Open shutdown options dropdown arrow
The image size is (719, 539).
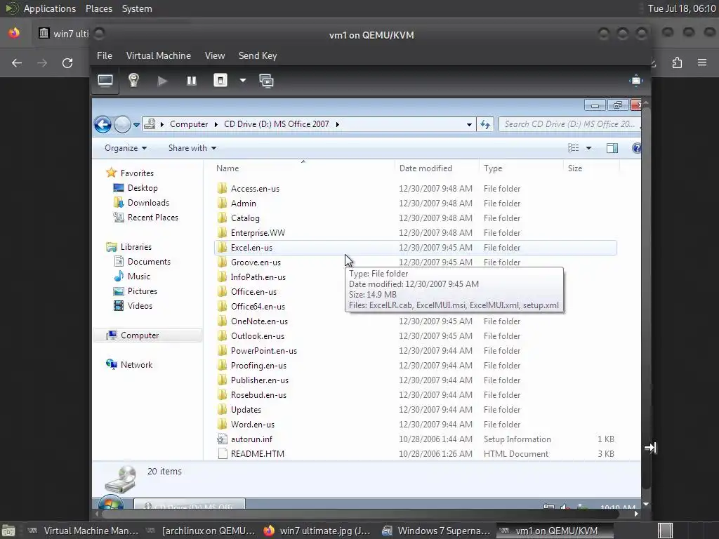point(242,81)
